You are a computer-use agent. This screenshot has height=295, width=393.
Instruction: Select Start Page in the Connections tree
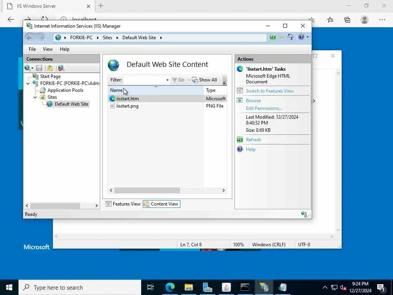[x=50, y=76]
